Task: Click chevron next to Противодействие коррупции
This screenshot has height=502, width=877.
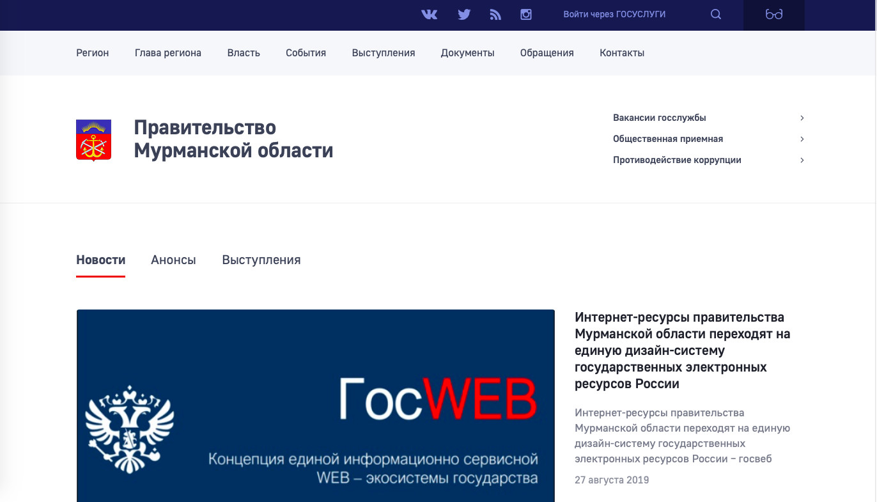Action: click(x=802, y=160)
